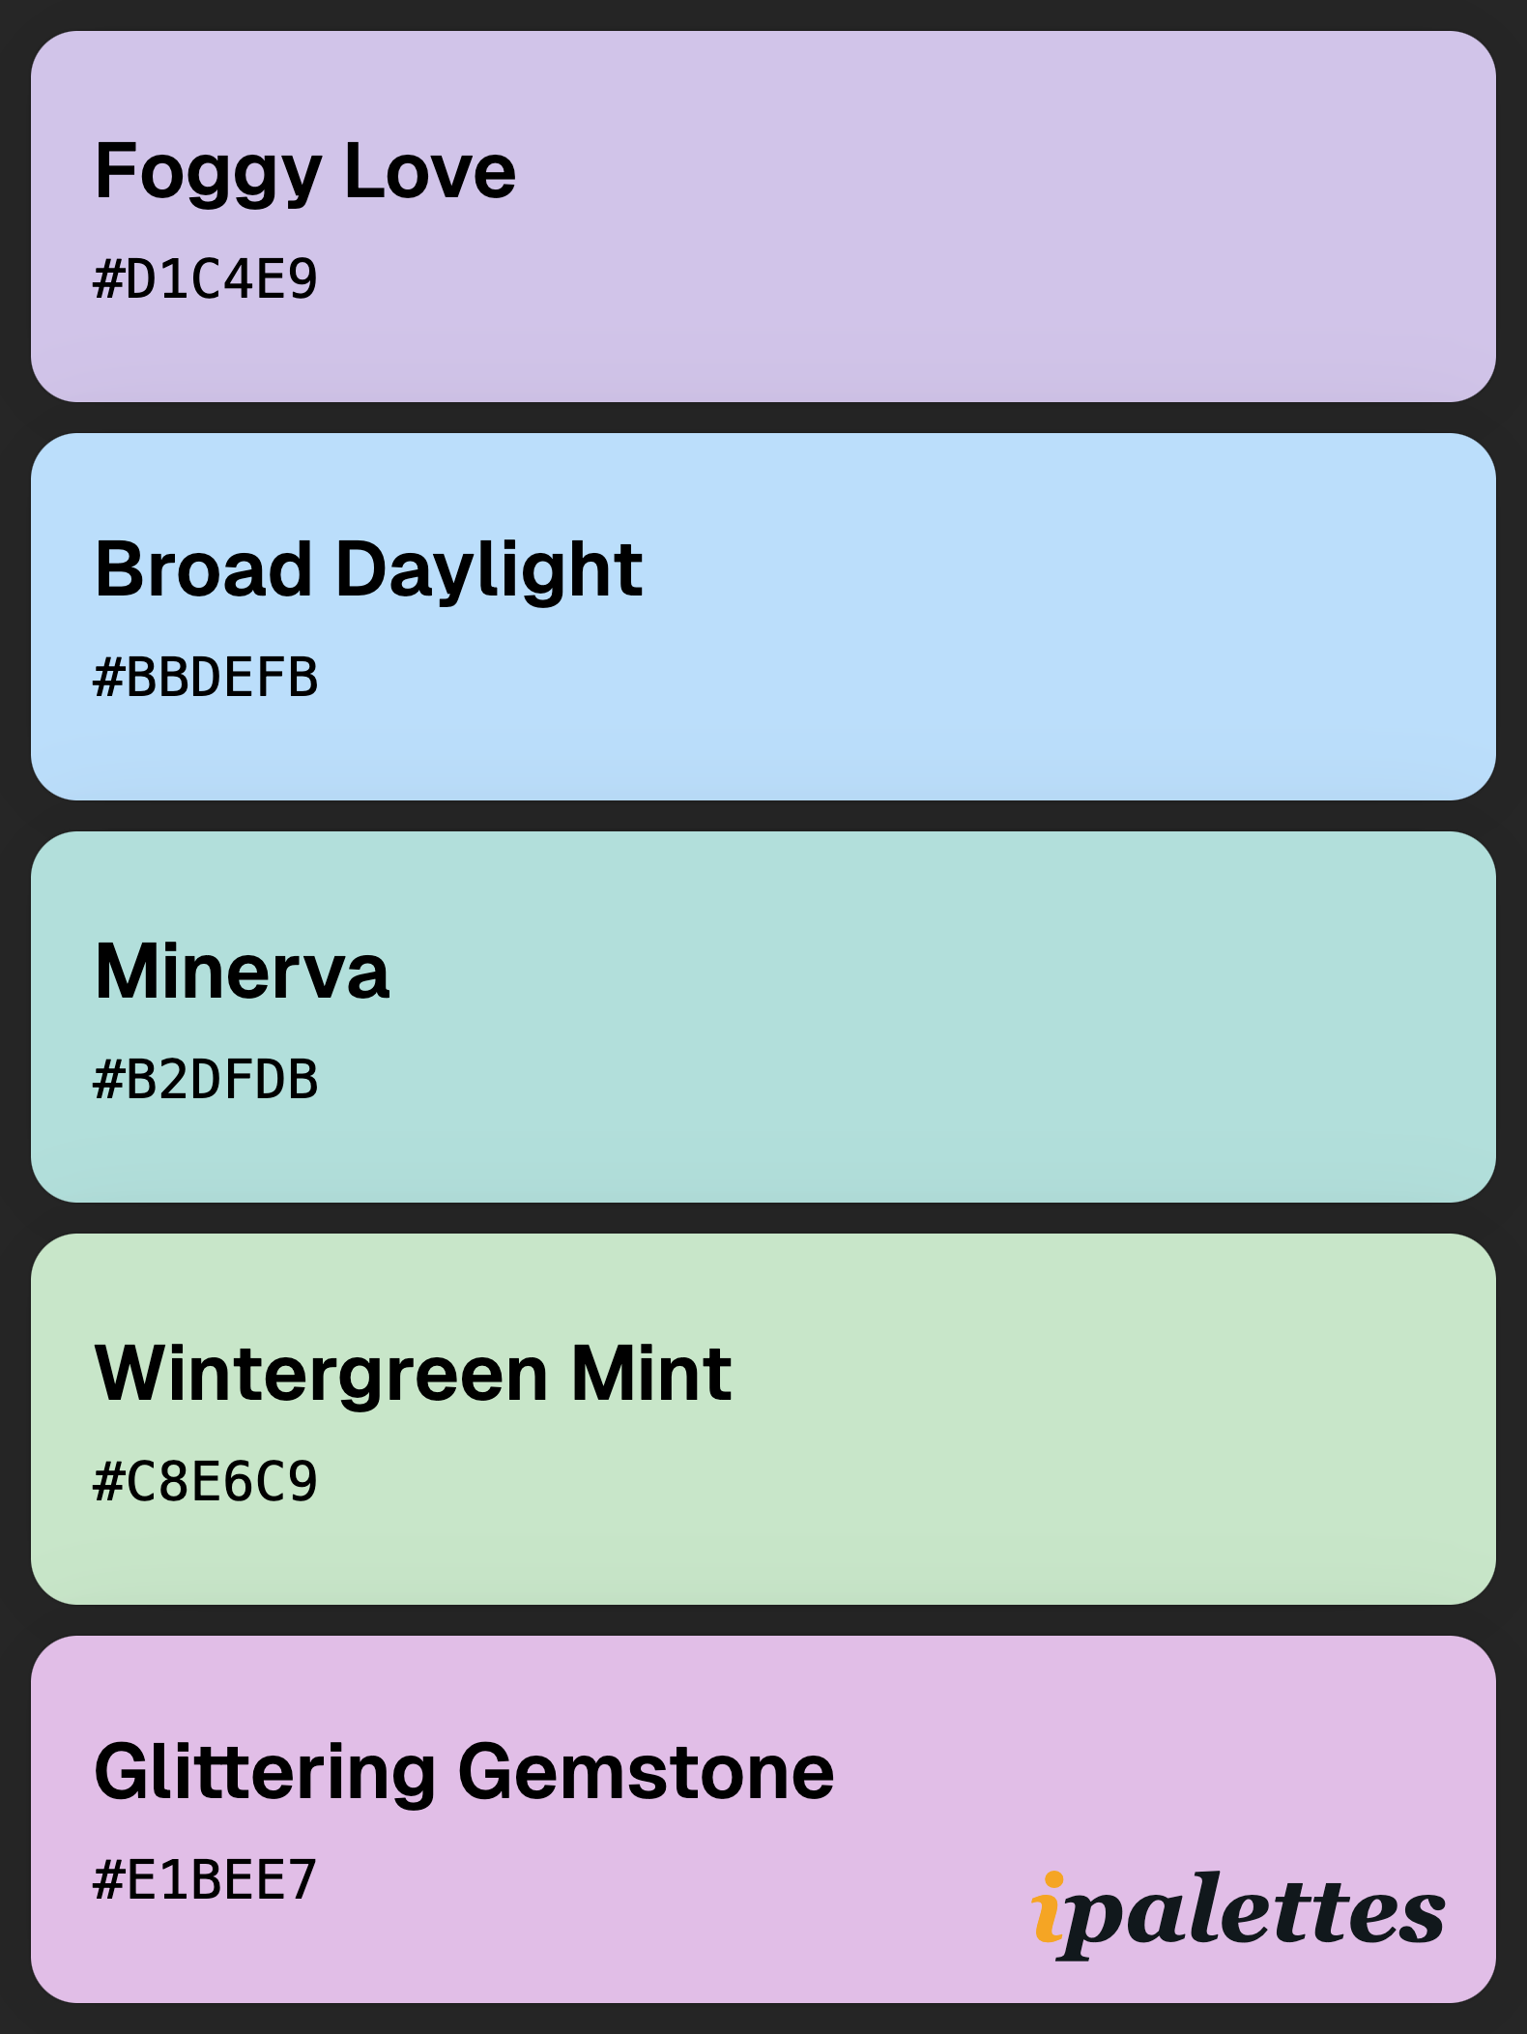This screenshot has height=2034, width=1527.
Task: Click the Foggy Love title text
Action: [305, 172]
